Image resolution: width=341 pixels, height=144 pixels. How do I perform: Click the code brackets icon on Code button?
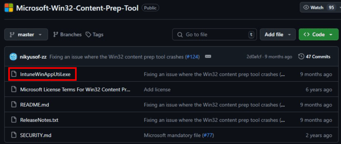coord(307,35)
